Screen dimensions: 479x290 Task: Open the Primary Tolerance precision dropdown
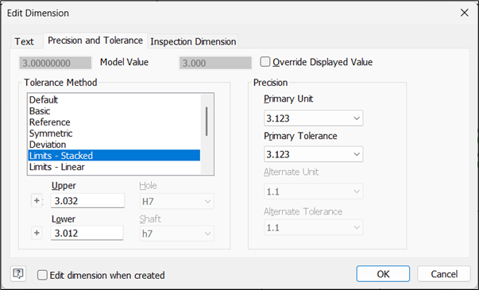tap(314, 154)
